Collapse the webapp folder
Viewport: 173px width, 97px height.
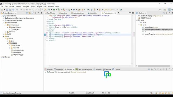point(8,43)
